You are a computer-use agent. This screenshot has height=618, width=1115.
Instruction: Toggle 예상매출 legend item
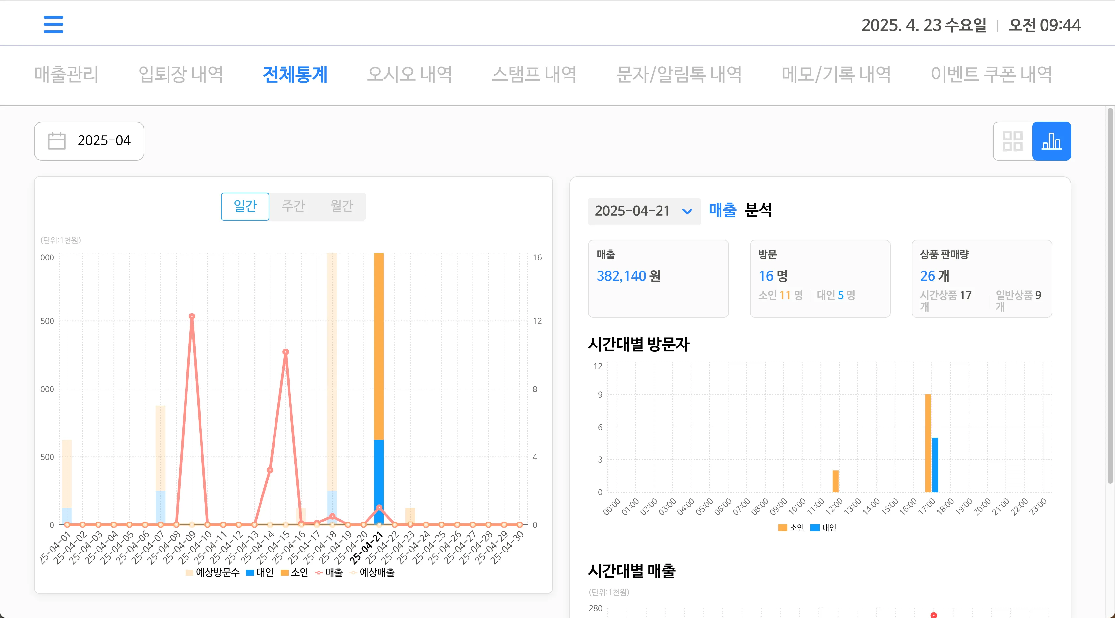coord(372,572)
